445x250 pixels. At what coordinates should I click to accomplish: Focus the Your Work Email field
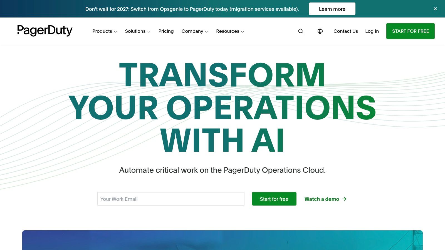click(x=171, y=199)
